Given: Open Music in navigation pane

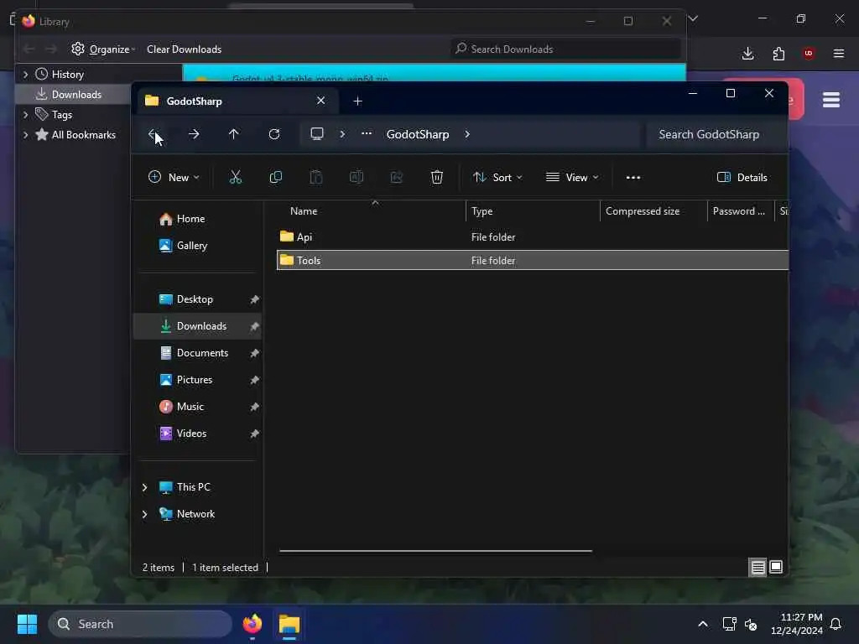Looking at the screenshot, I should (x=190, y=407).
